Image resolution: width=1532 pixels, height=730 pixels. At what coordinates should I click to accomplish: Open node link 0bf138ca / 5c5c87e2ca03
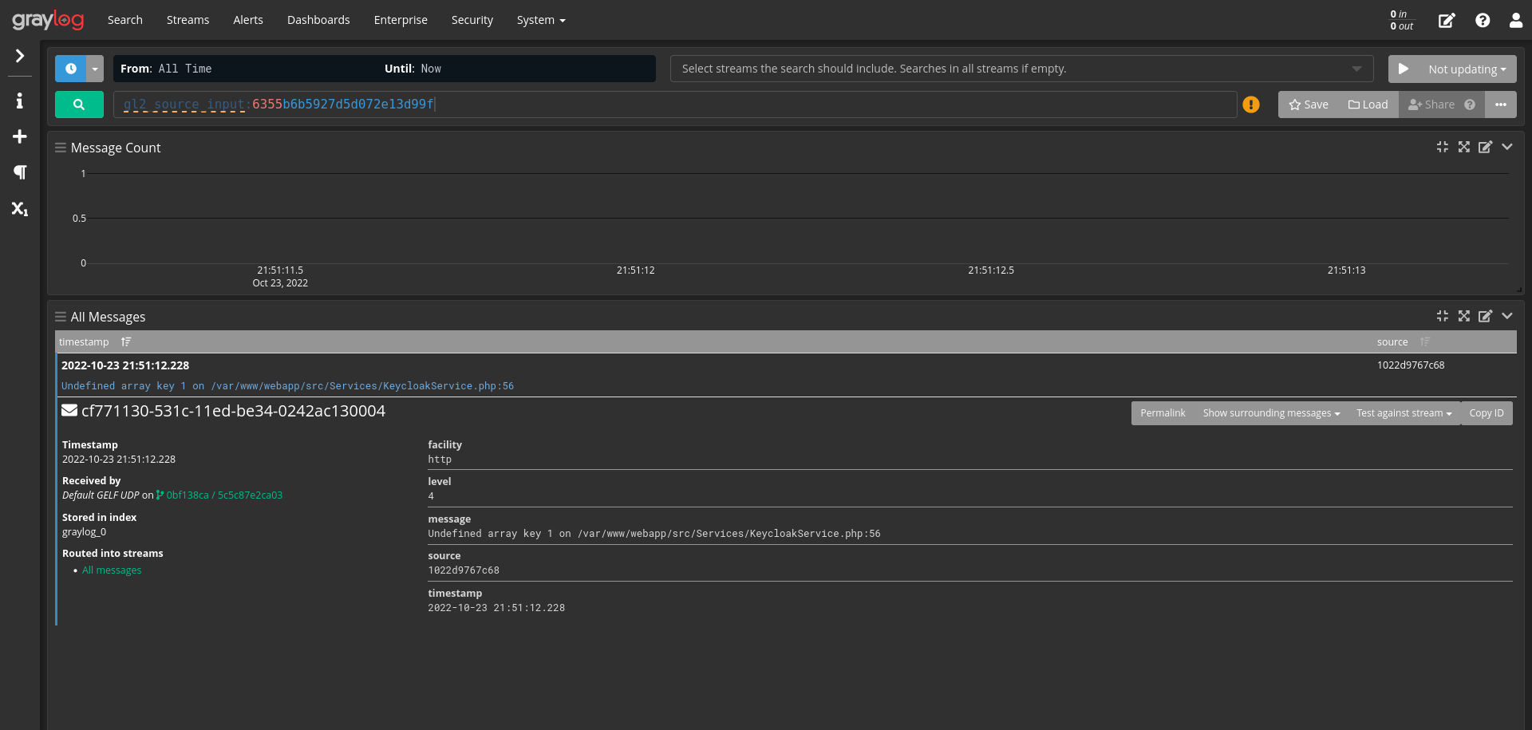coord(219,495)
